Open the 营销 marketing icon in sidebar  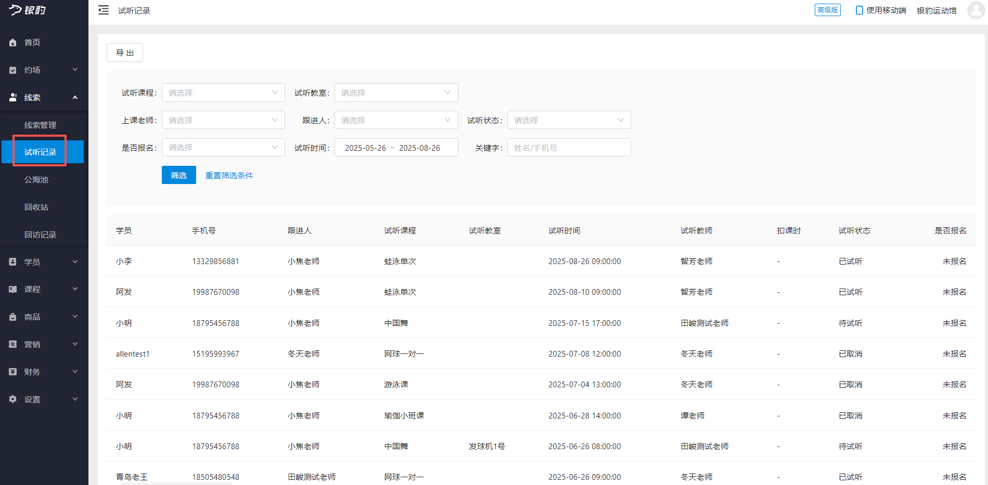point(14,344)
